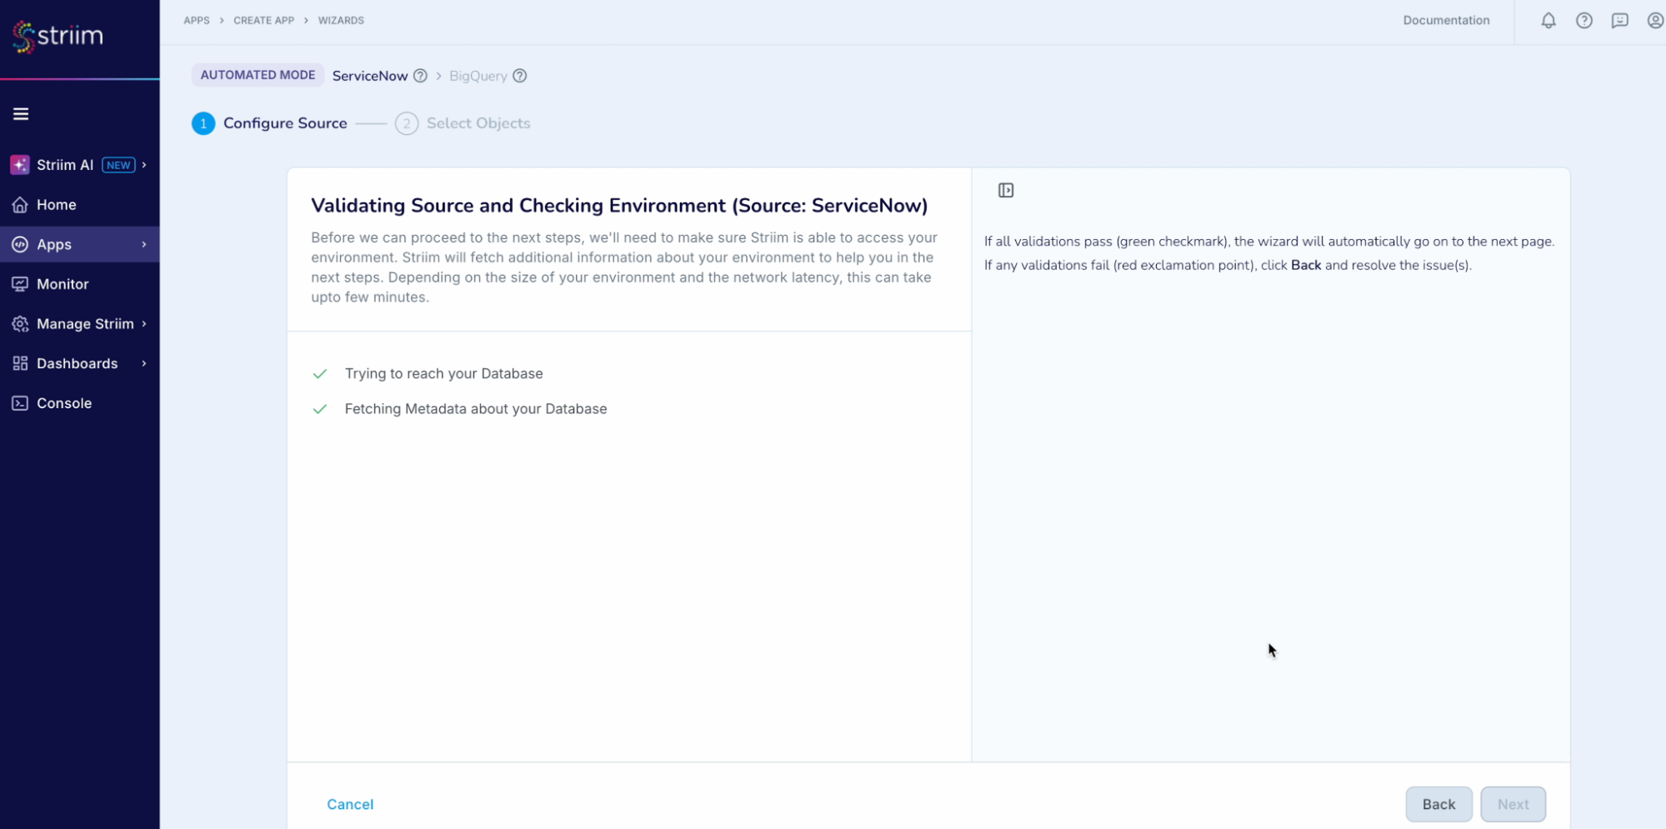The width and height of the screenshot is (1666, 829).
Task: Open the Documentation link
Action: (x=1446, y=21)
